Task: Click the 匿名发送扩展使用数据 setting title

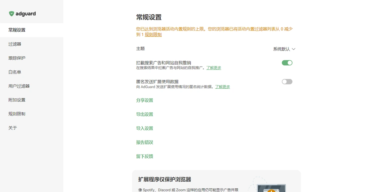Action: [x=158, y=82]
